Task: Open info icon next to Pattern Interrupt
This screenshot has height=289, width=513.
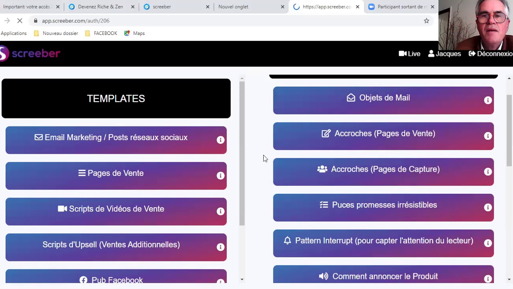Action: click(x=488, y=243)
